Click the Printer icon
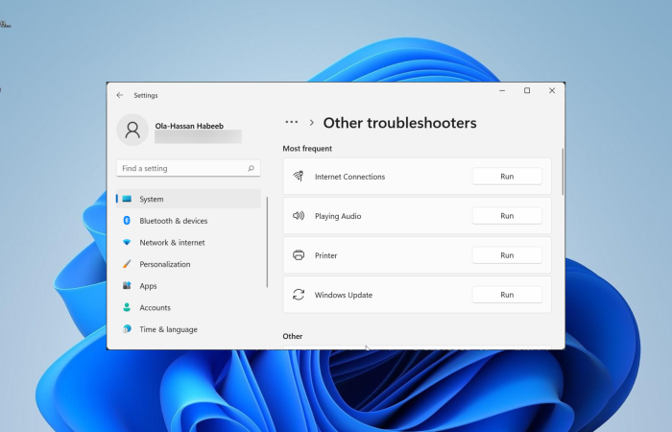672x432 pixels. (299, 255)
